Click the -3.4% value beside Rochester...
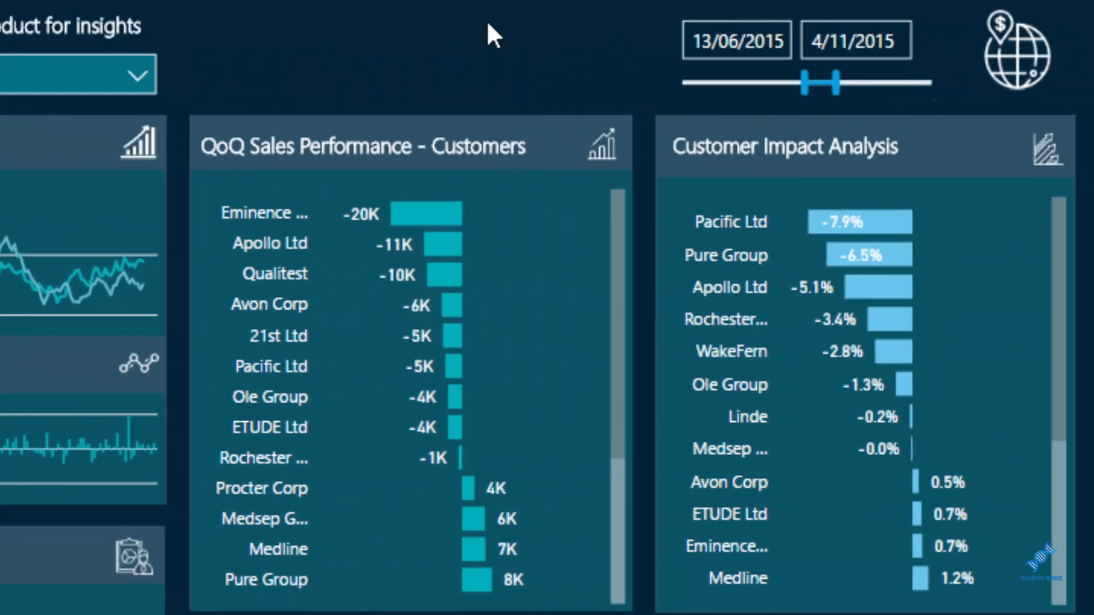 [835, 320]
